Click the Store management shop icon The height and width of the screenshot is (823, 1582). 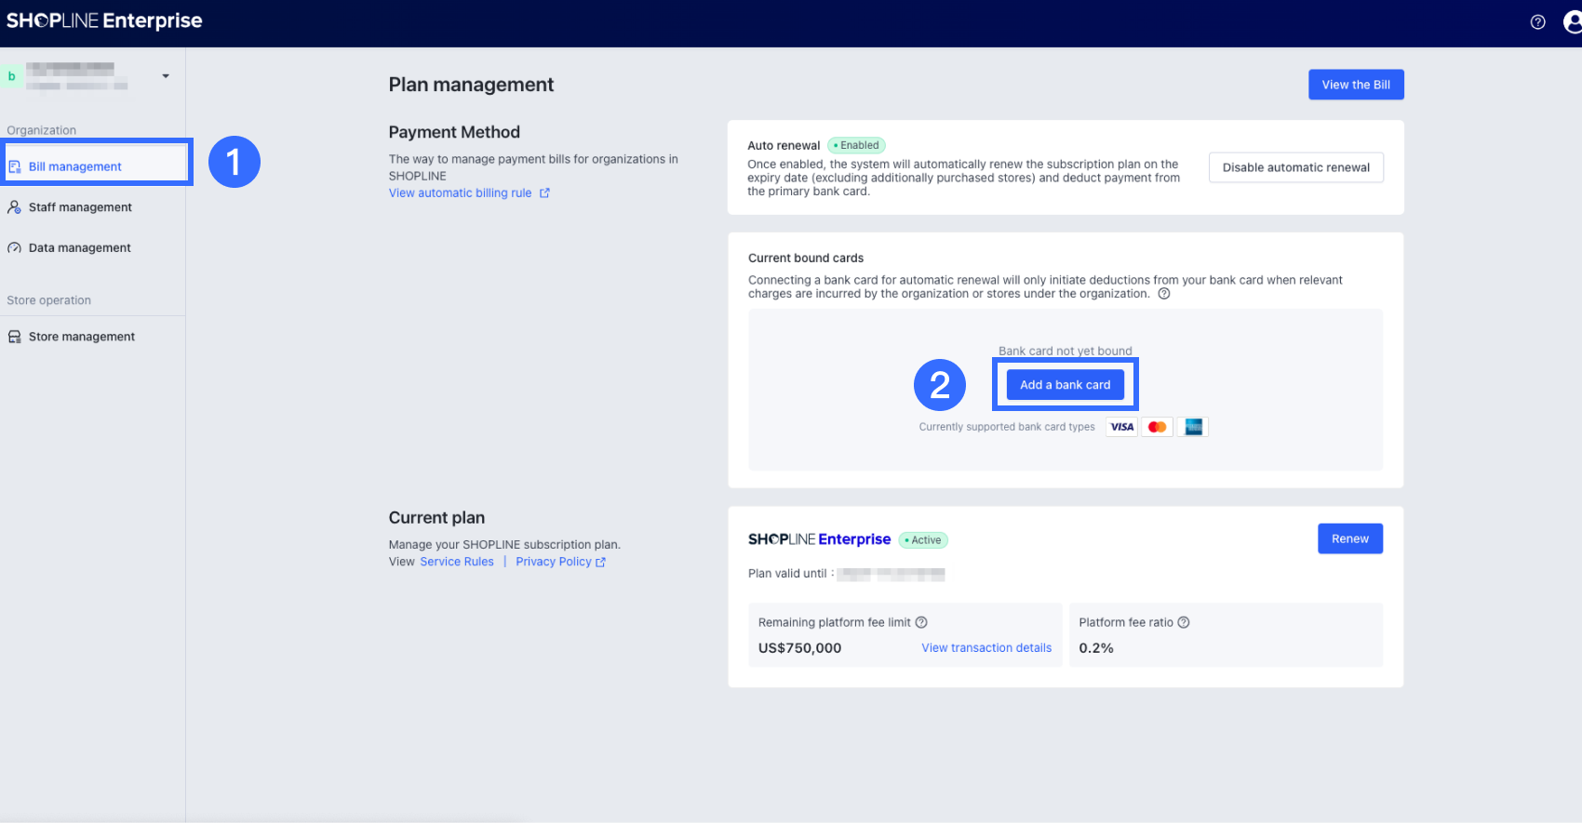(14, 337)
